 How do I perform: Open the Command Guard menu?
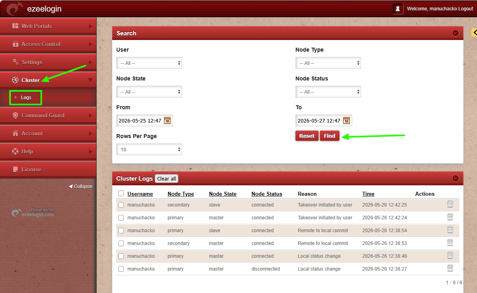point(48,115)
